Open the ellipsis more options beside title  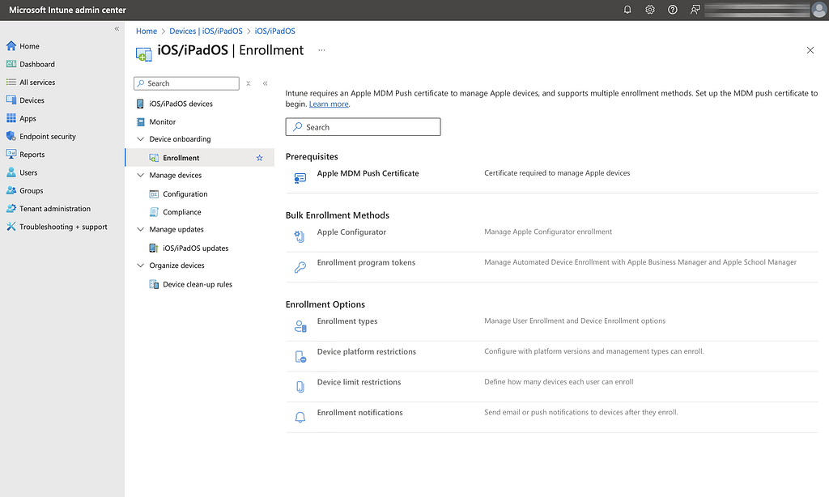[x=321, y=50]
